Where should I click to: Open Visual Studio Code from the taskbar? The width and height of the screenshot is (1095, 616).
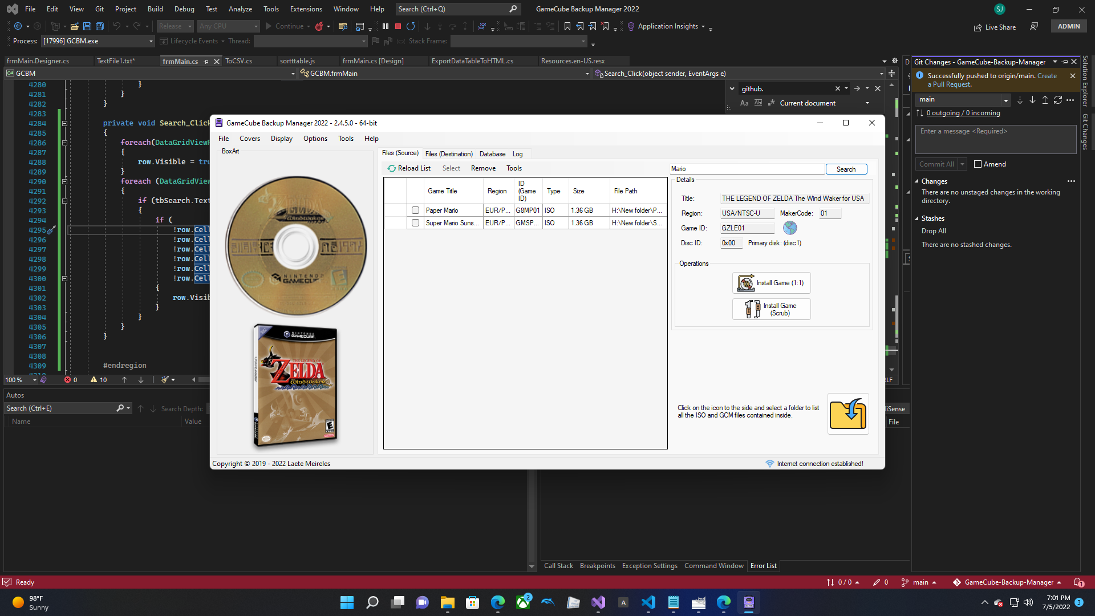(648, 602)
